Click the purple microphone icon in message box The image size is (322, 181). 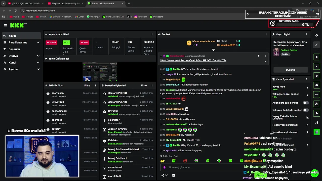[164, 167]
